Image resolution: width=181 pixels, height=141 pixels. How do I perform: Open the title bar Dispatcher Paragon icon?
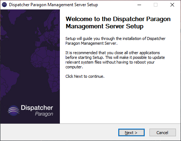pos(4,5)
